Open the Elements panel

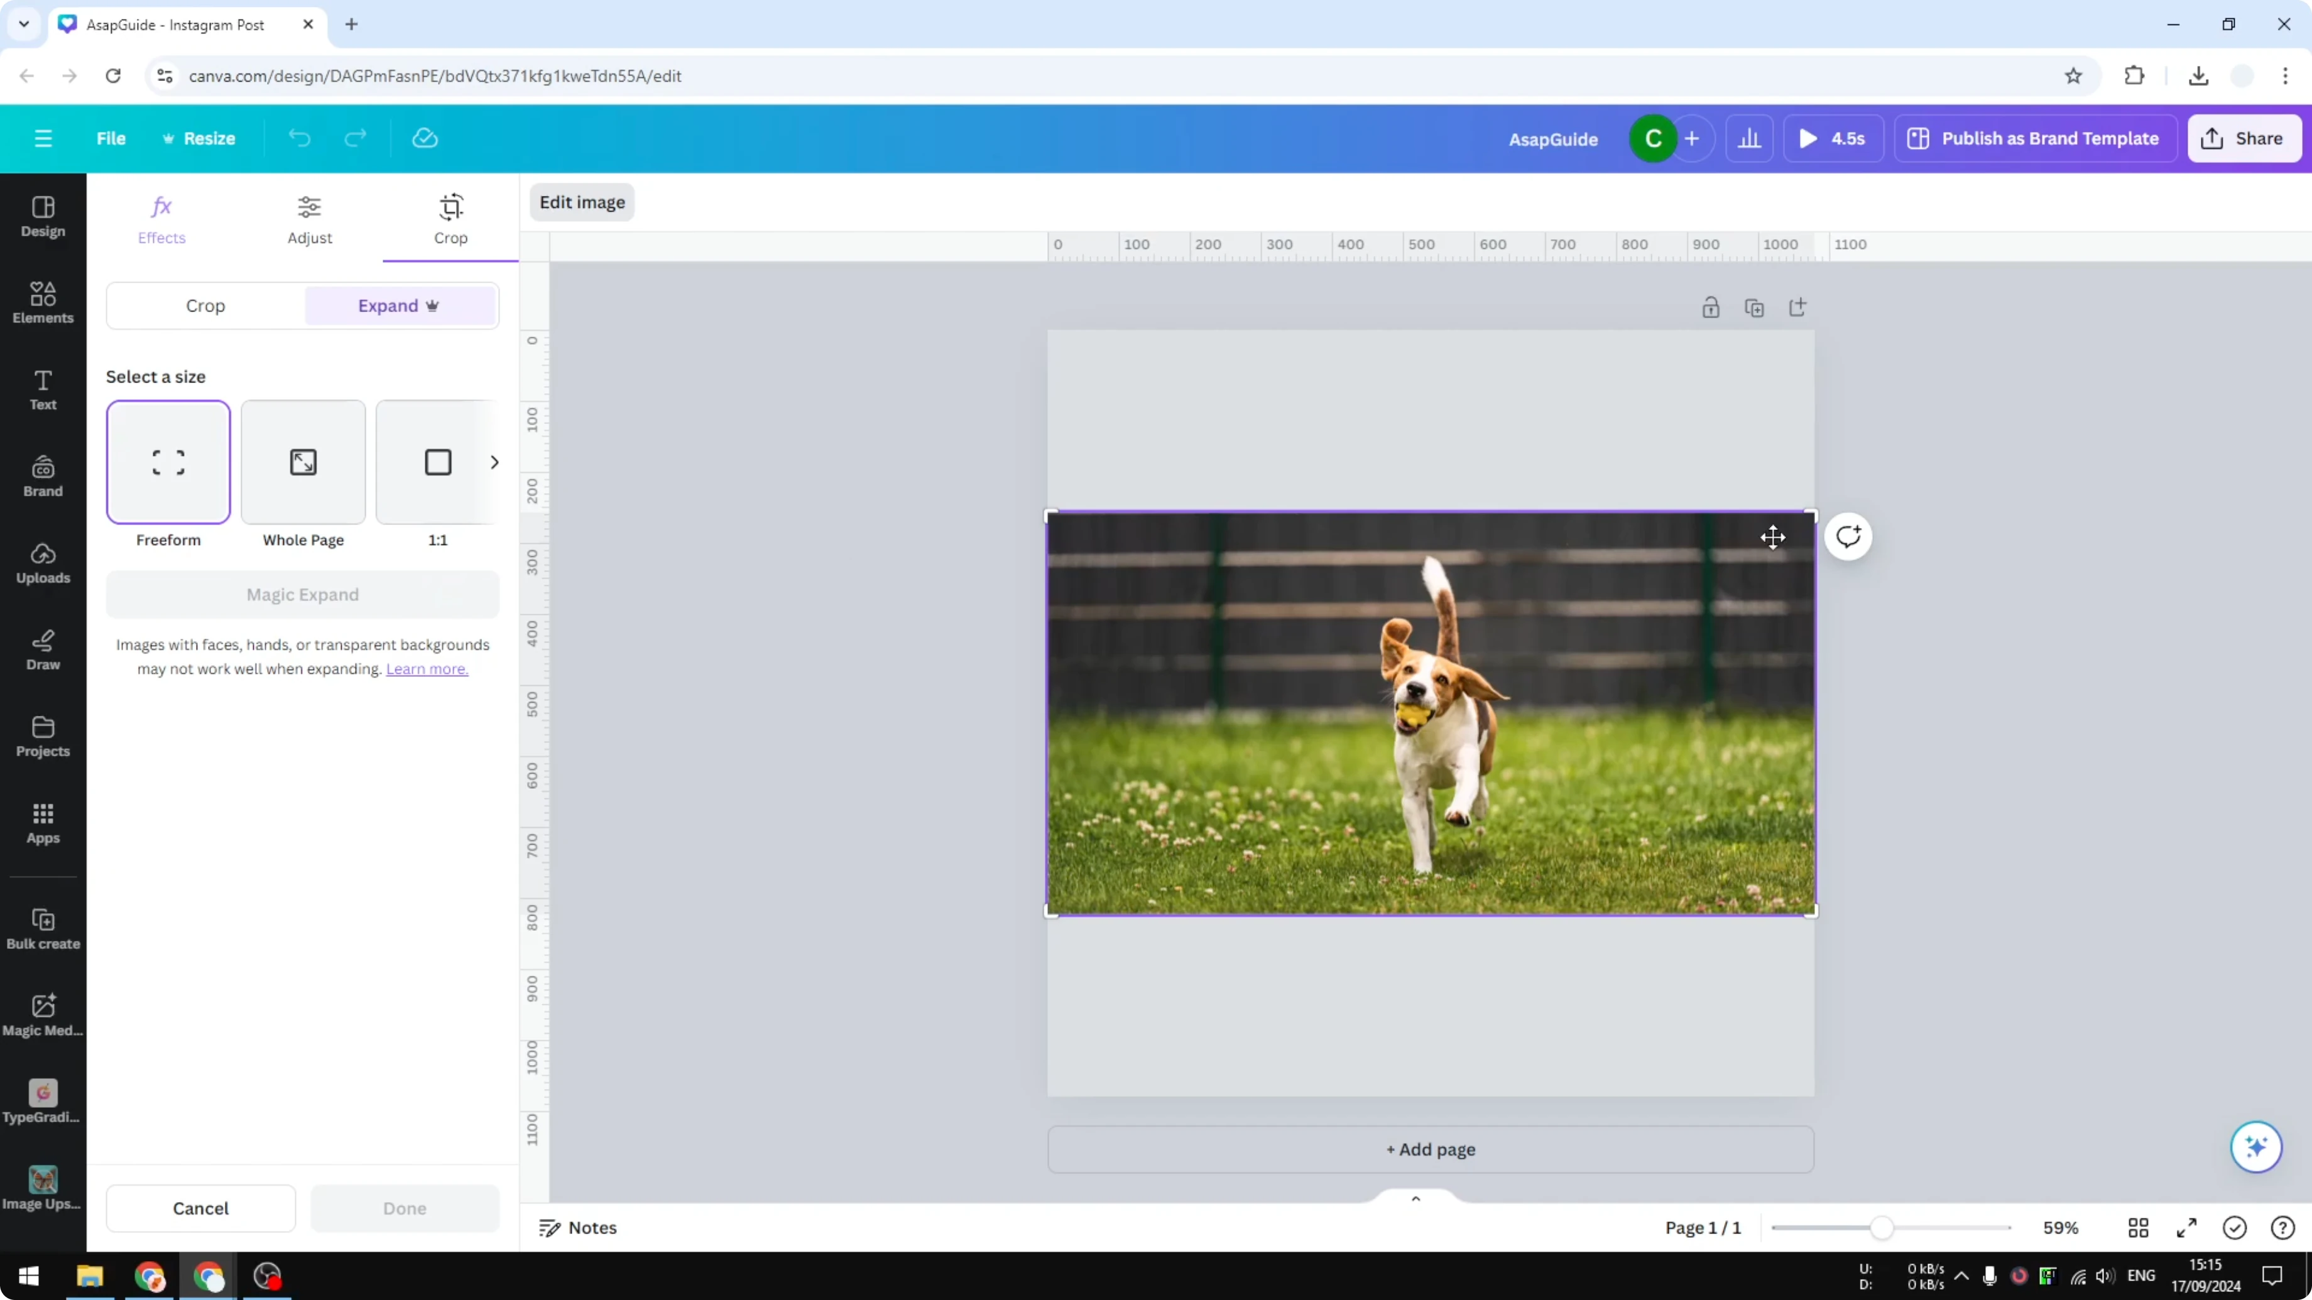click(43, 303)
